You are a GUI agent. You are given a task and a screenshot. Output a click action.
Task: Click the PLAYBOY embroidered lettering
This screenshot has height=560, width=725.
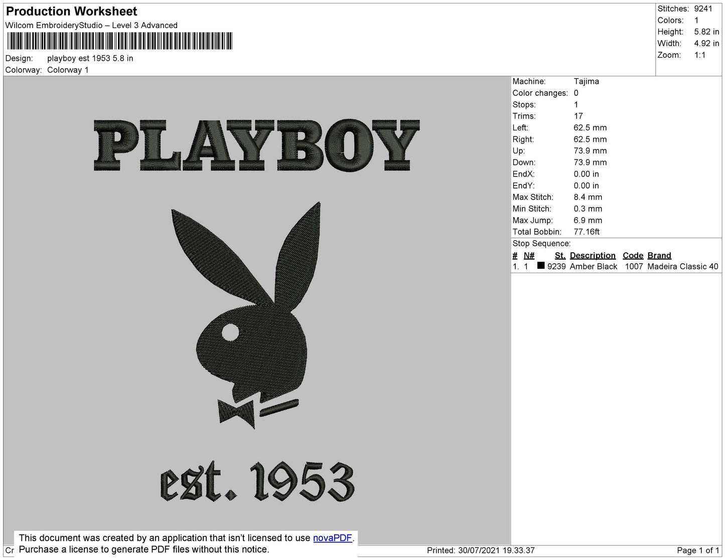click(256, 145)
